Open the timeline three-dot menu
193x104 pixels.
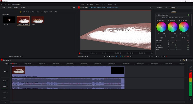pyautogui.click(x=187, y=60)
